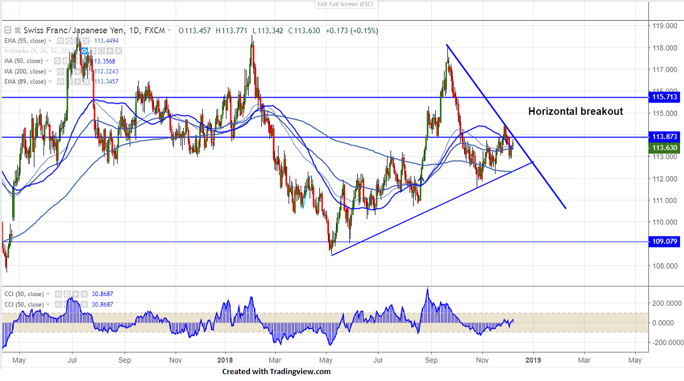
Task: Click the EMA 89 value 113.3457
Action: (x=106, y=81)
